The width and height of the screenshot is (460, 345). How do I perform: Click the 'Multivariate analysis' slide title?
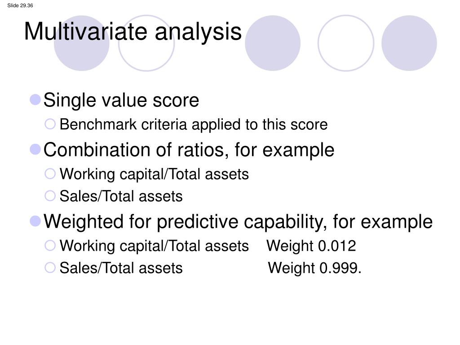133,32
